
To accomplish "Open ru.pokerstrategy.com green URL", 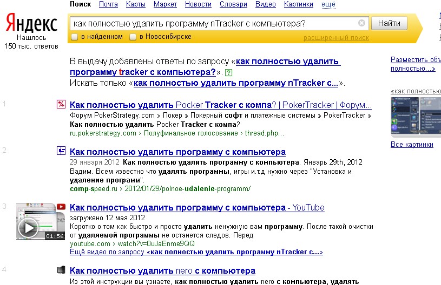I will [x=103, y=133].
